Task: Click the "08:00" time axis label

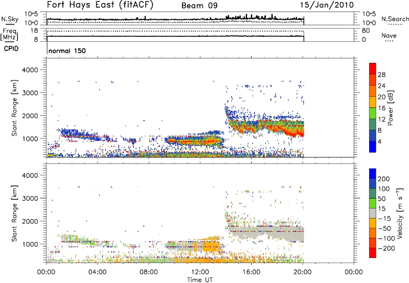Action: point(148,272)
